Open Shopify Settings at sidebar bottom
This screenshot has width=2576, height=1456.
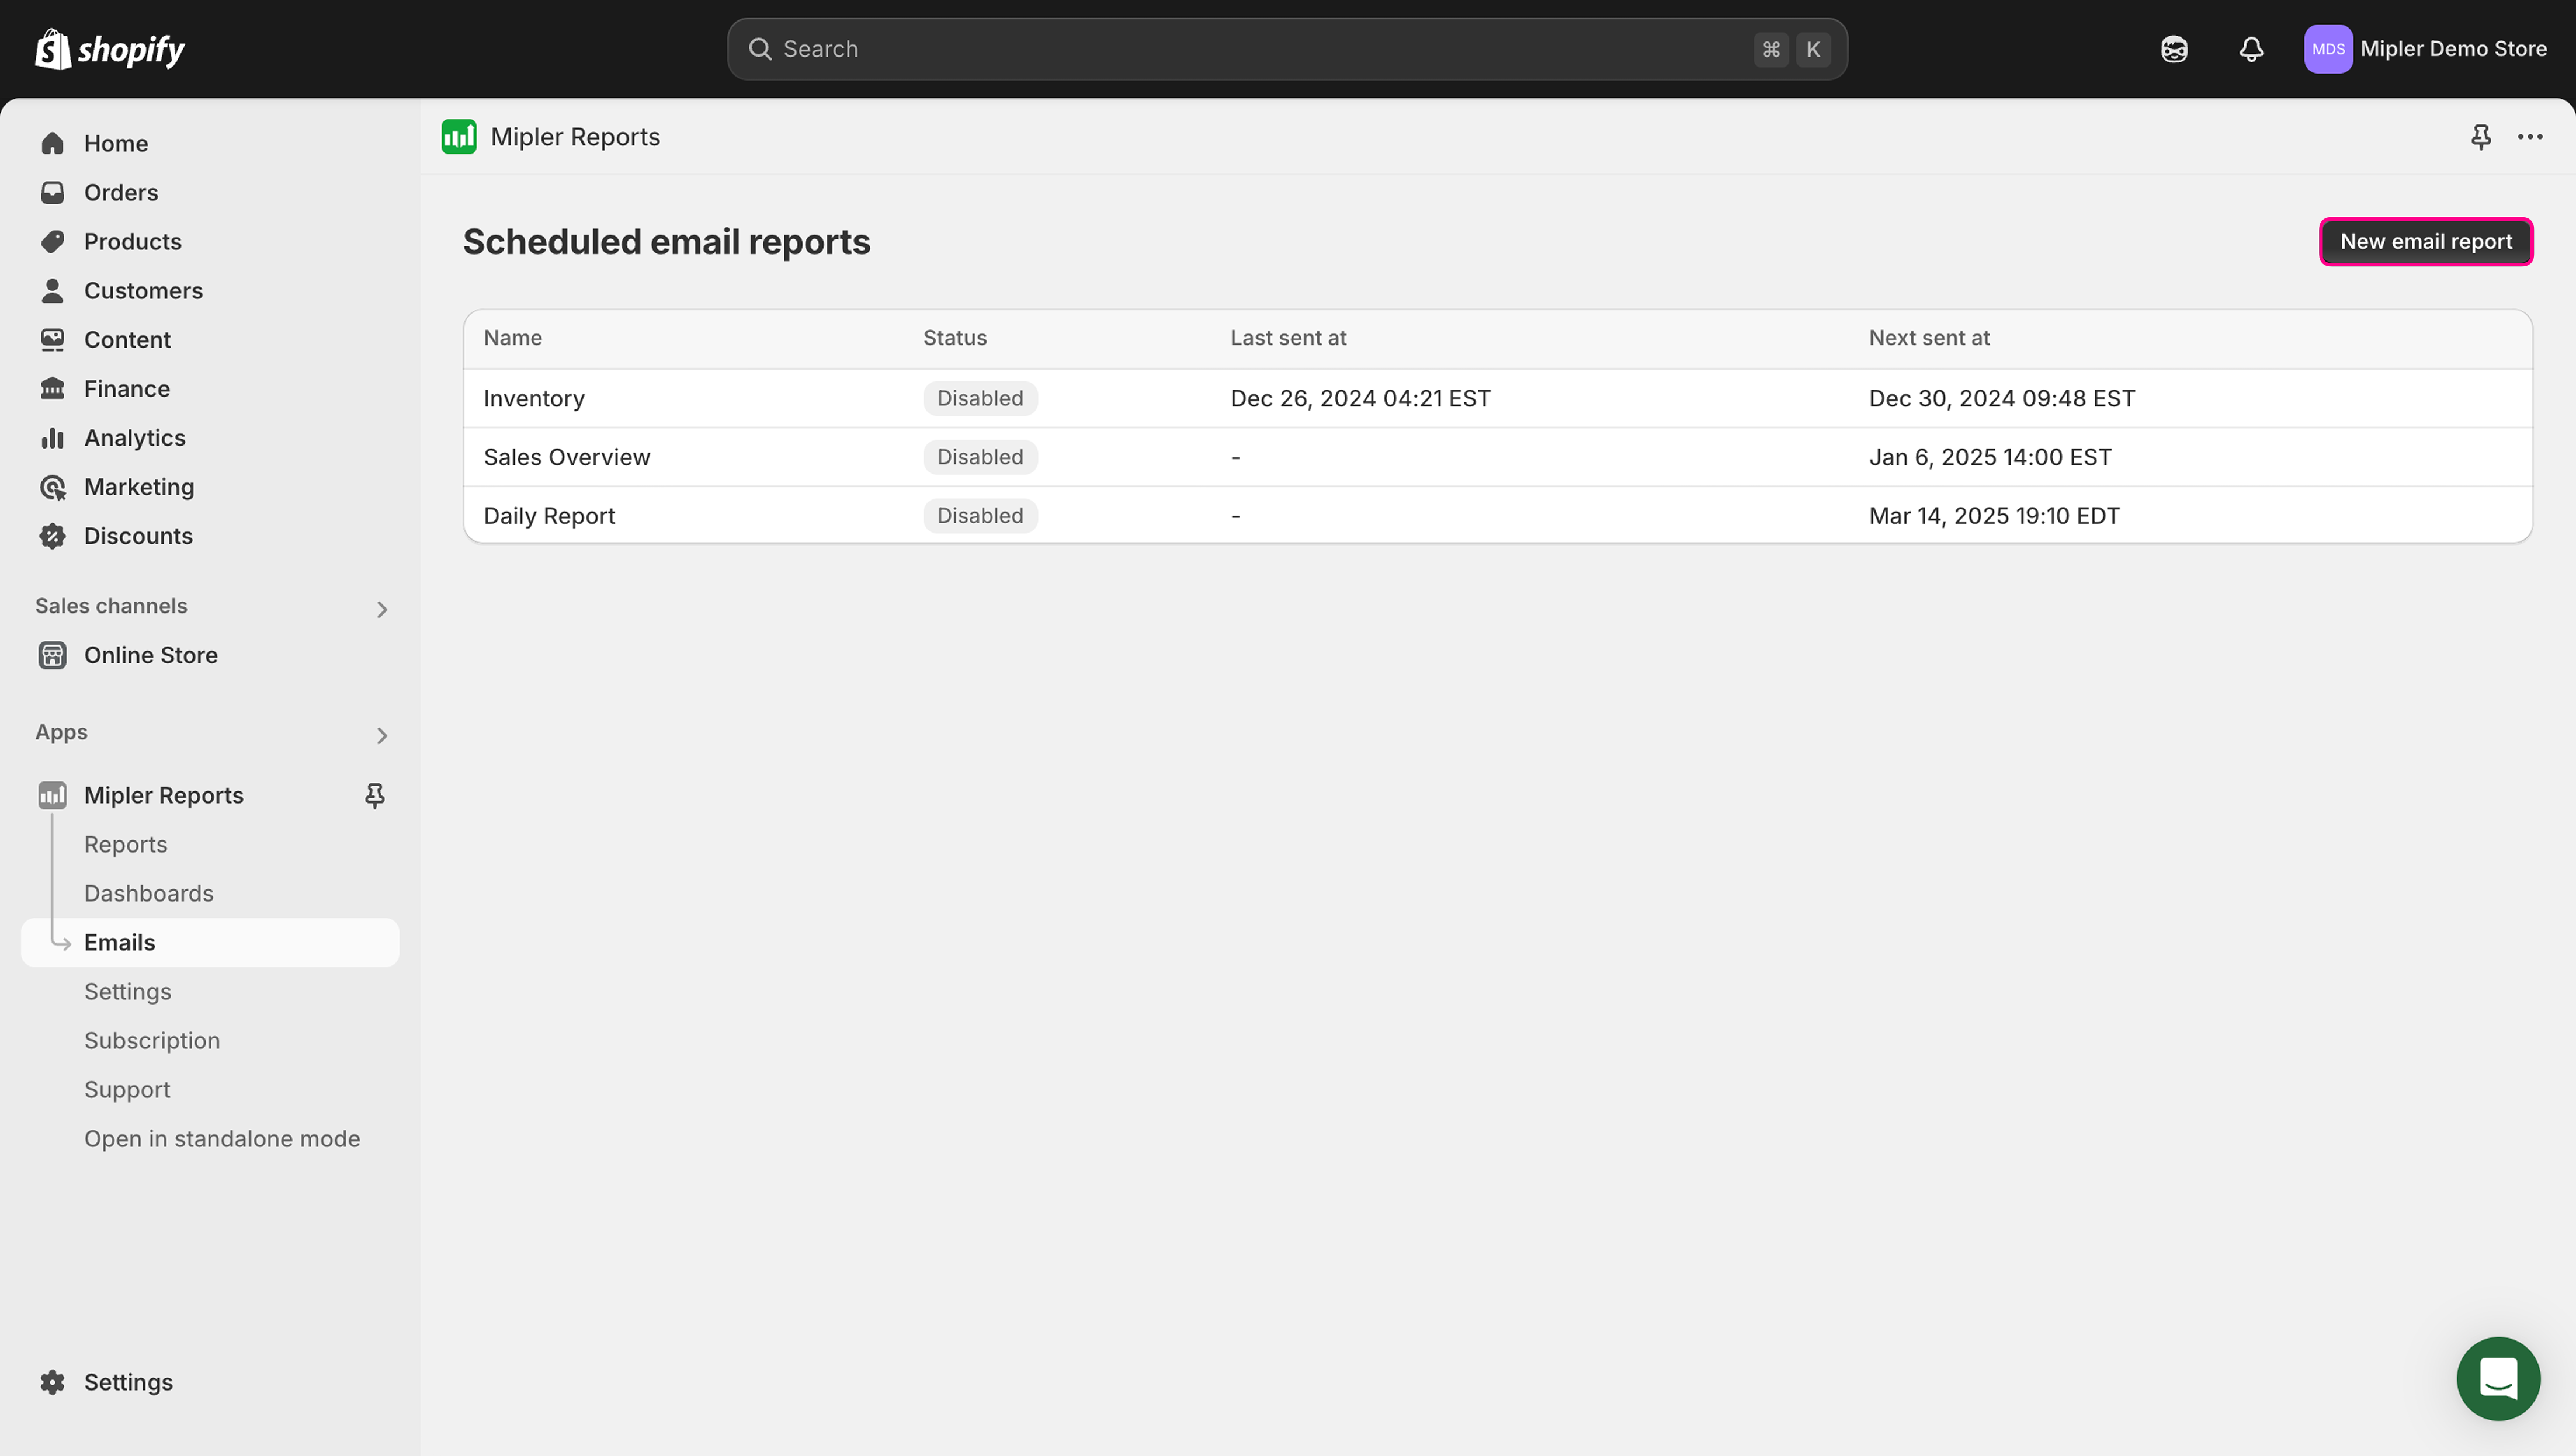(x=128, y=1382)
